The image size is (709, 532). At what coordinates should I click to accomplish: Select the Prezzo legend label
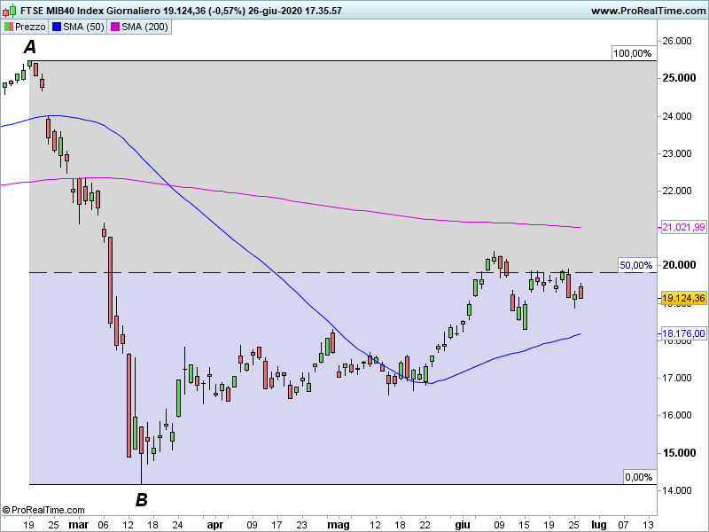click(x=30, y=27)
